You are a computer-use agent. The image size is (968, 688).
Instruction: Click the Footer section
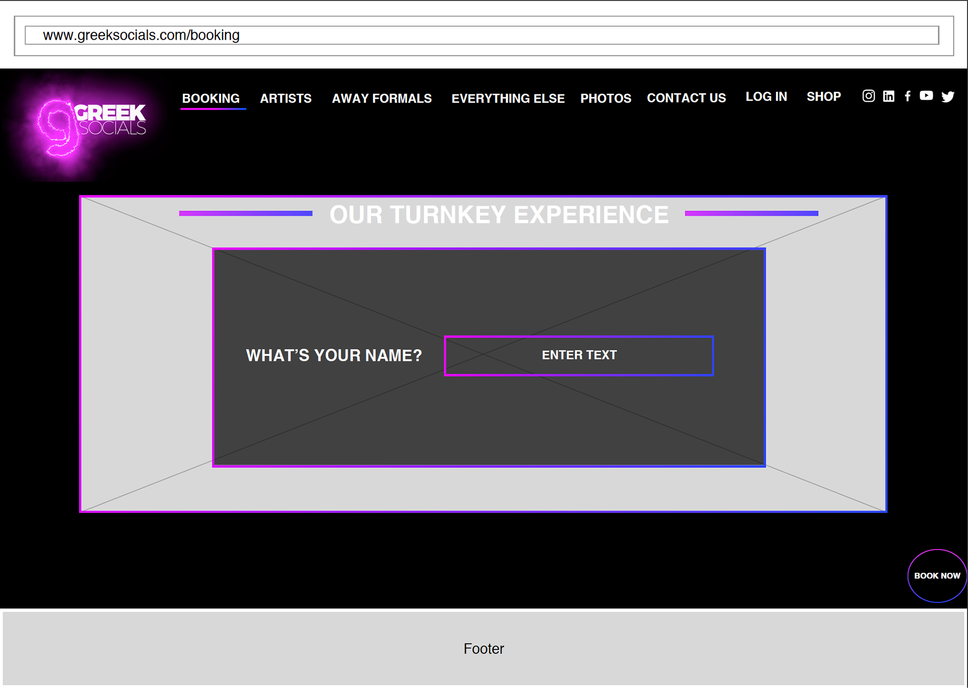click(x=483, y=648)
